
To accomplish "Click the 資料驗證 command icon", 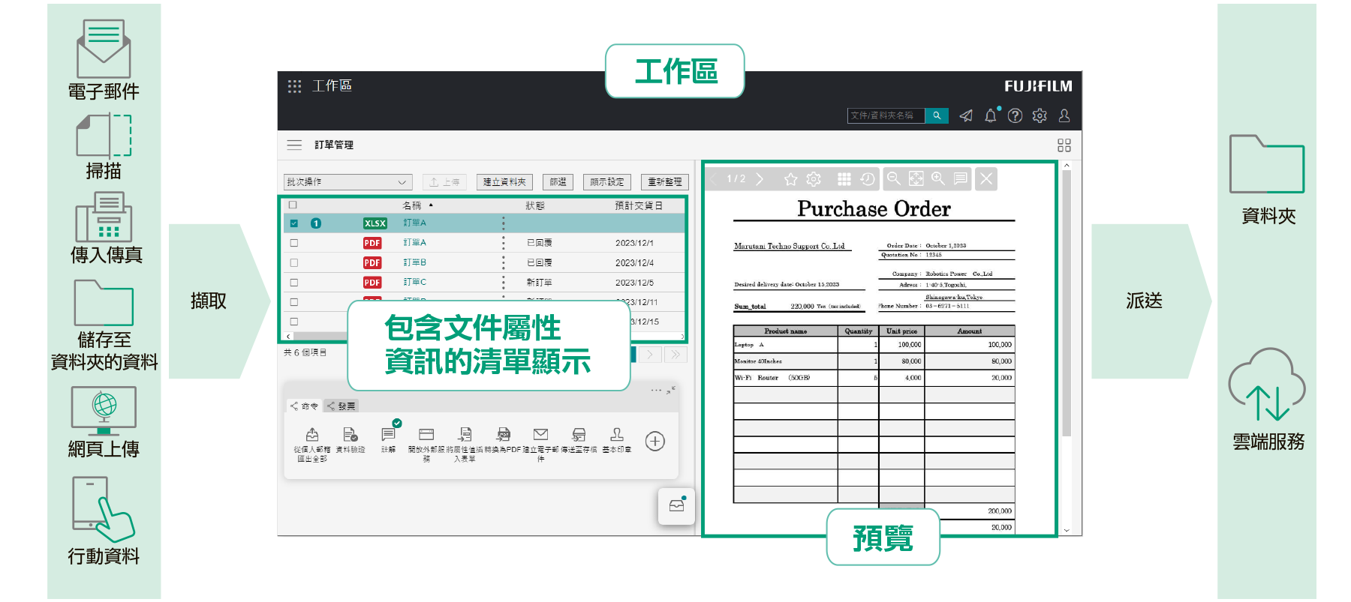I will click(x=350, y=435).
